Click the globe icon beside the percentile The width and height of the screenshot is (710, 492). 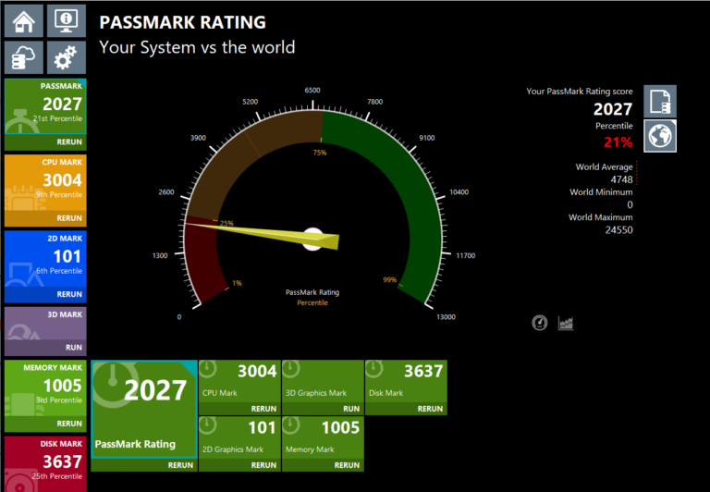(x=660, y=136)
